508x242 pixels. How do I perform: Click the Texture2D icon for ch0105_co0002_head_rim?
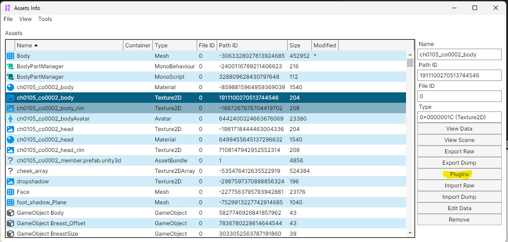[10, 150]
